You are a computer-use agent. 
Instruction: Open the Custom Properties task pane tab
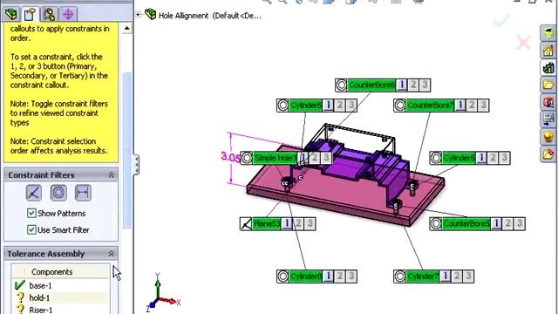click(x=548, y=154)
